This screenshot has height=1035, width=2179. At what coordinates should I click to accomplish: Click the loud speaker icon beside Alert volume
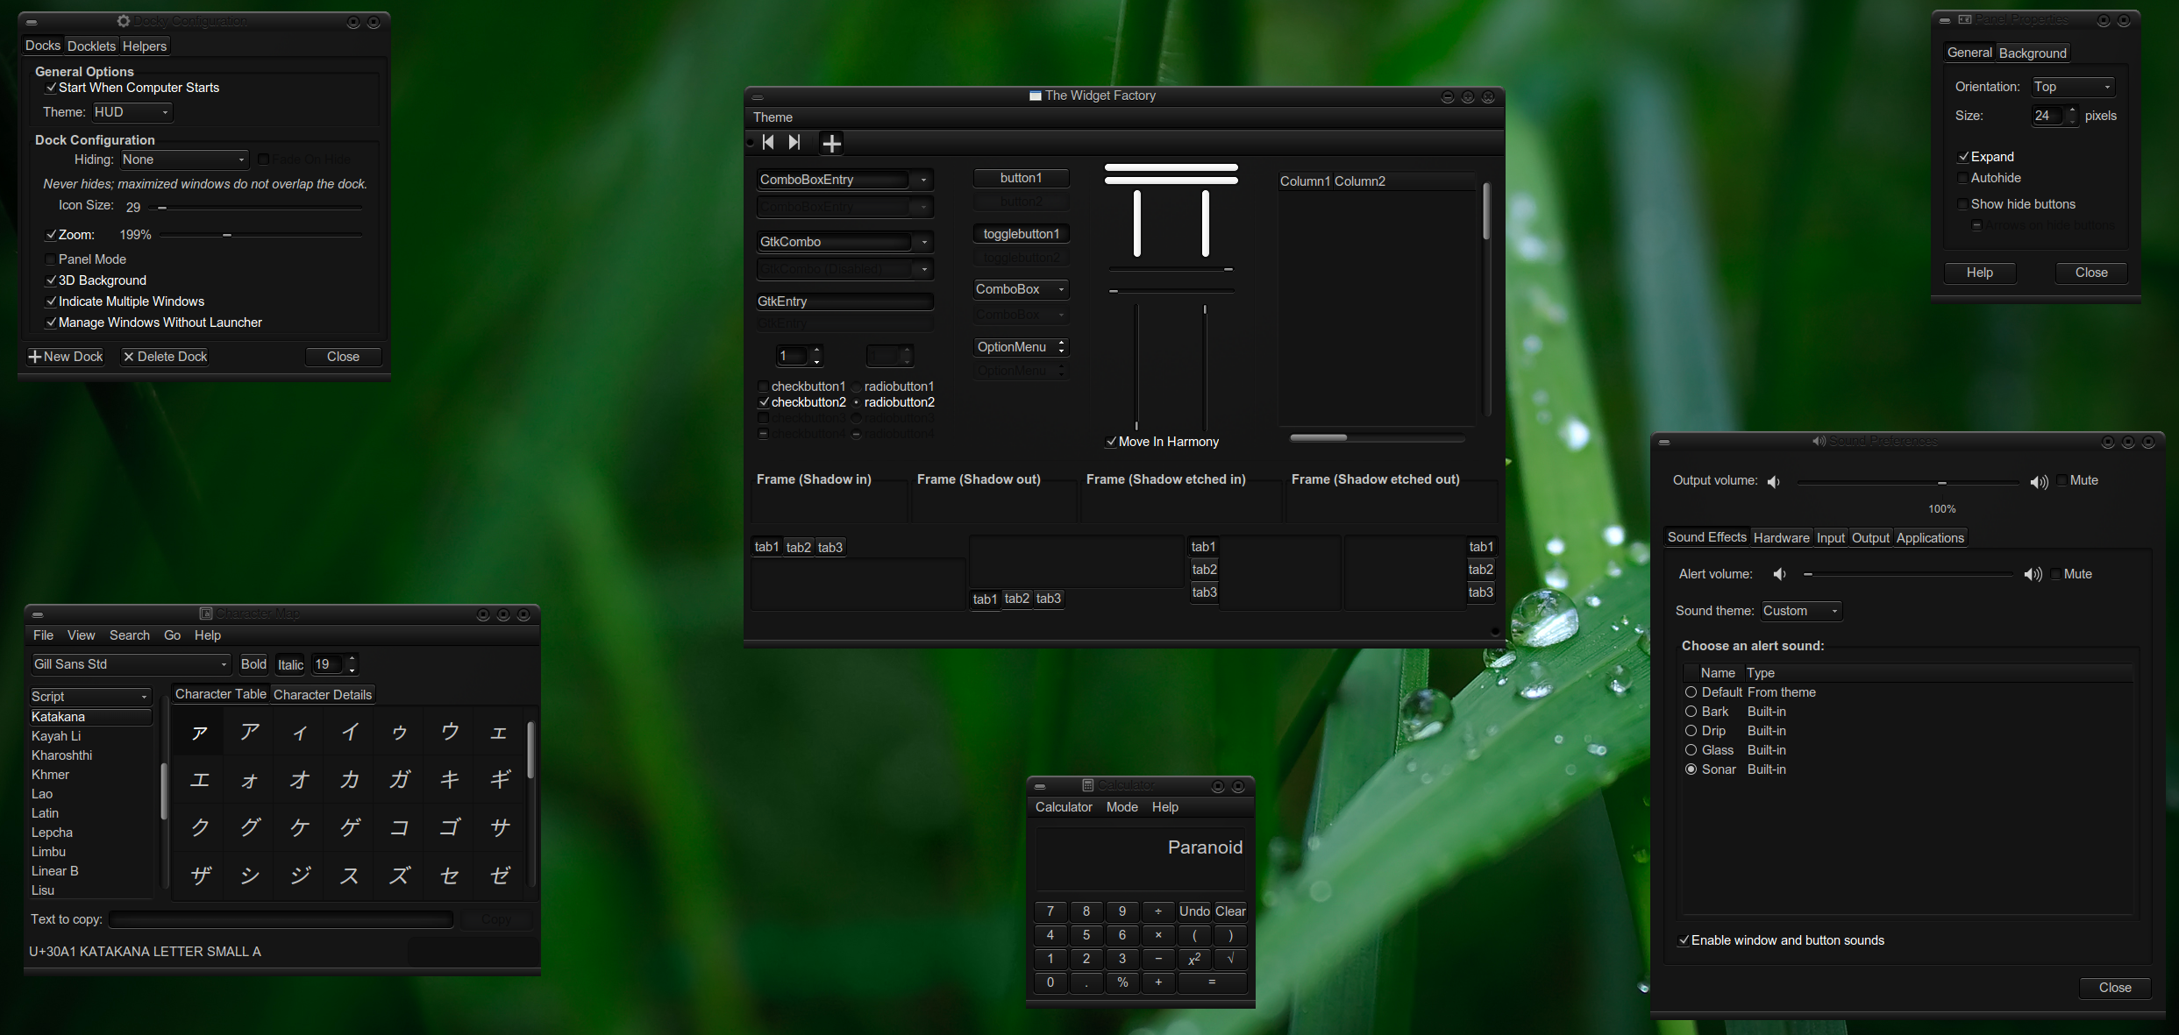[2033, 574]
